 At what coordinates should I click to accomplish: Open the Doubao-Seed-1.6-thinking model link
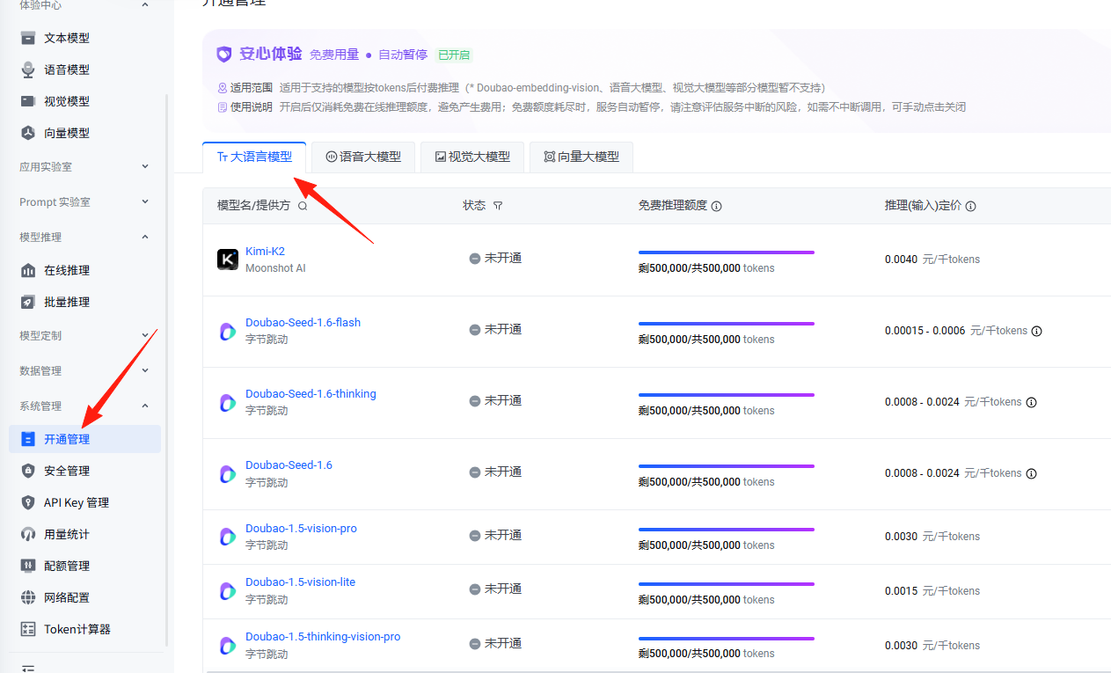311,393
